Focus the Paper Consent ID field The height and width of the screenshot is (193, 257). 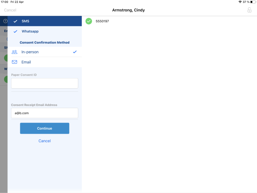45,83
